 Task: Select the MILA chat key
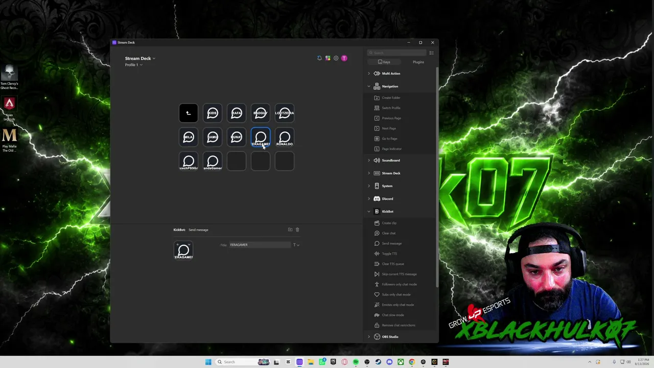tap(188, 137)
